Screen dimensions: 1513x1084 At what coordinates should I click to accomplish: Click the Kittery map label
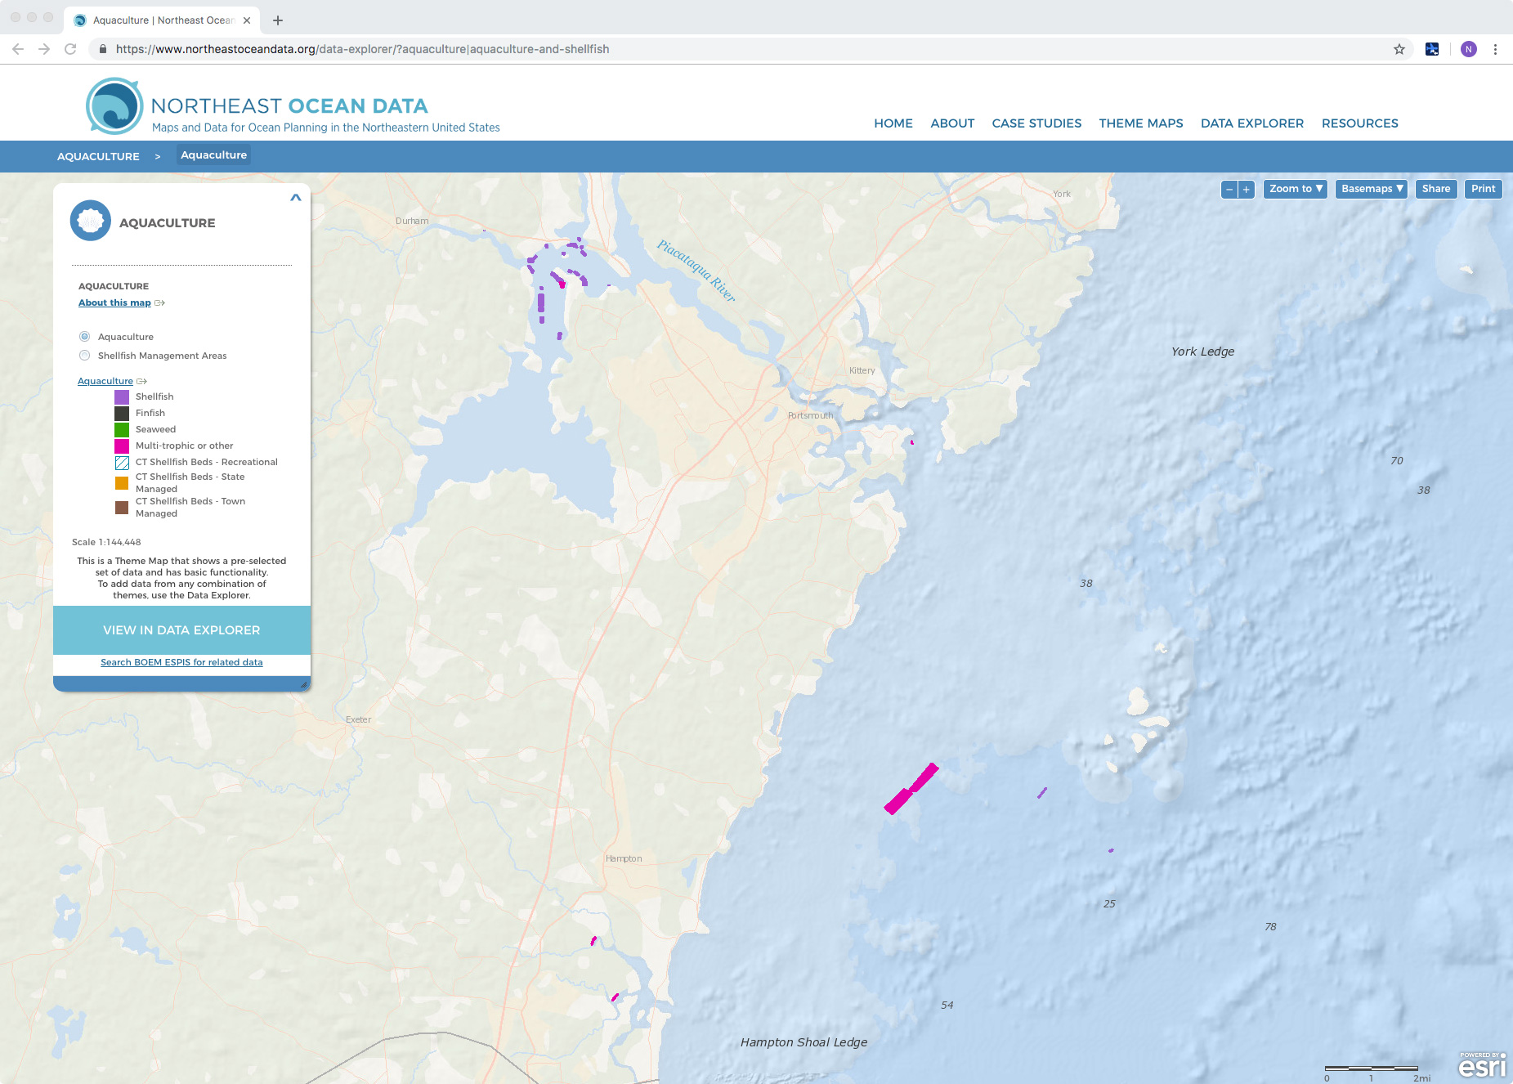(x=862, y=370)
